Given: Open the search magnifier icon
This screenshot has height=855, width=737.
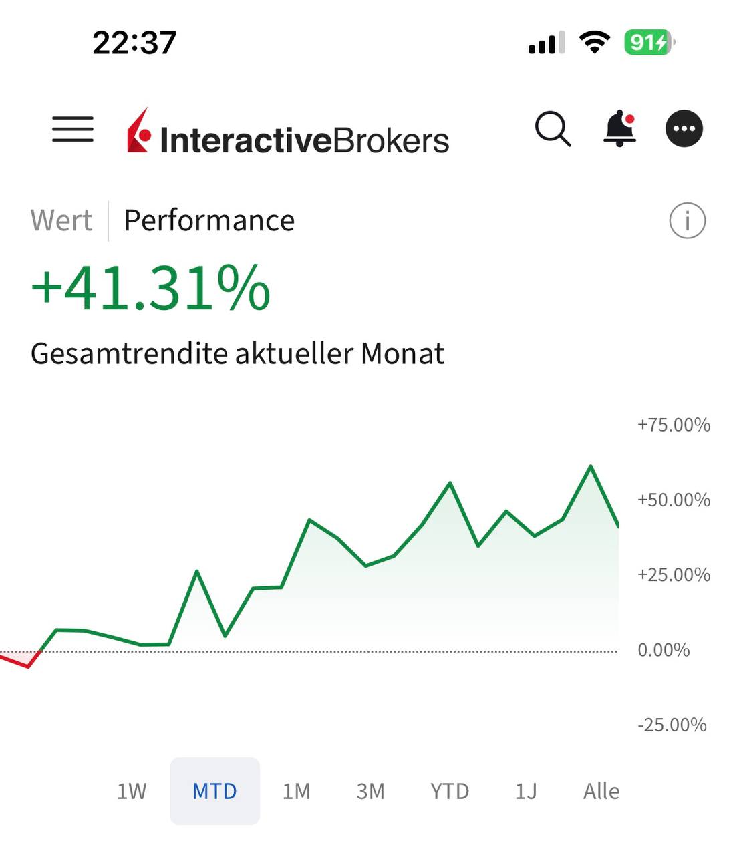Looking at the screenshot, I should tap(553, 128).
